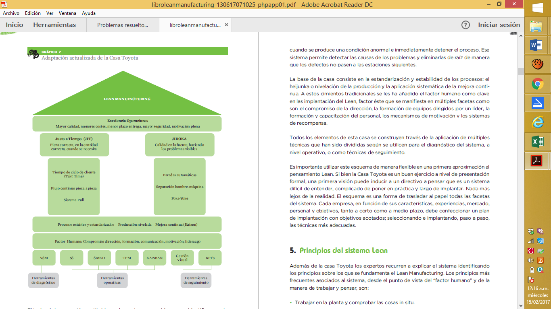This screenshot has height=309, width=551.
Task: Open File Explorer from the taskbar
Action: pyautogui.click(x=537, y=27)
